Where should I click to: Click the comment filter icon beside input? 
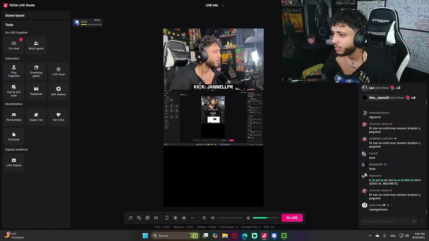click(422, 221)
